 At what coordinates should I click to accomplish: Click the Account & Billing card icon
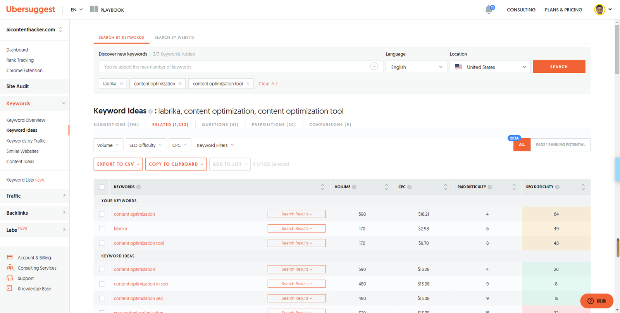click(x=10, y=257)
